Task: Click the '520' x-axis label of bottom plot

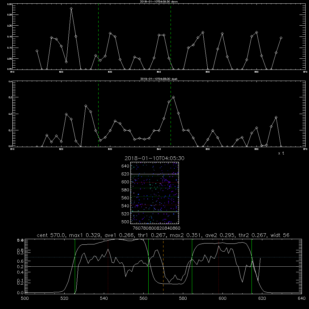Action: click(64, 298)
